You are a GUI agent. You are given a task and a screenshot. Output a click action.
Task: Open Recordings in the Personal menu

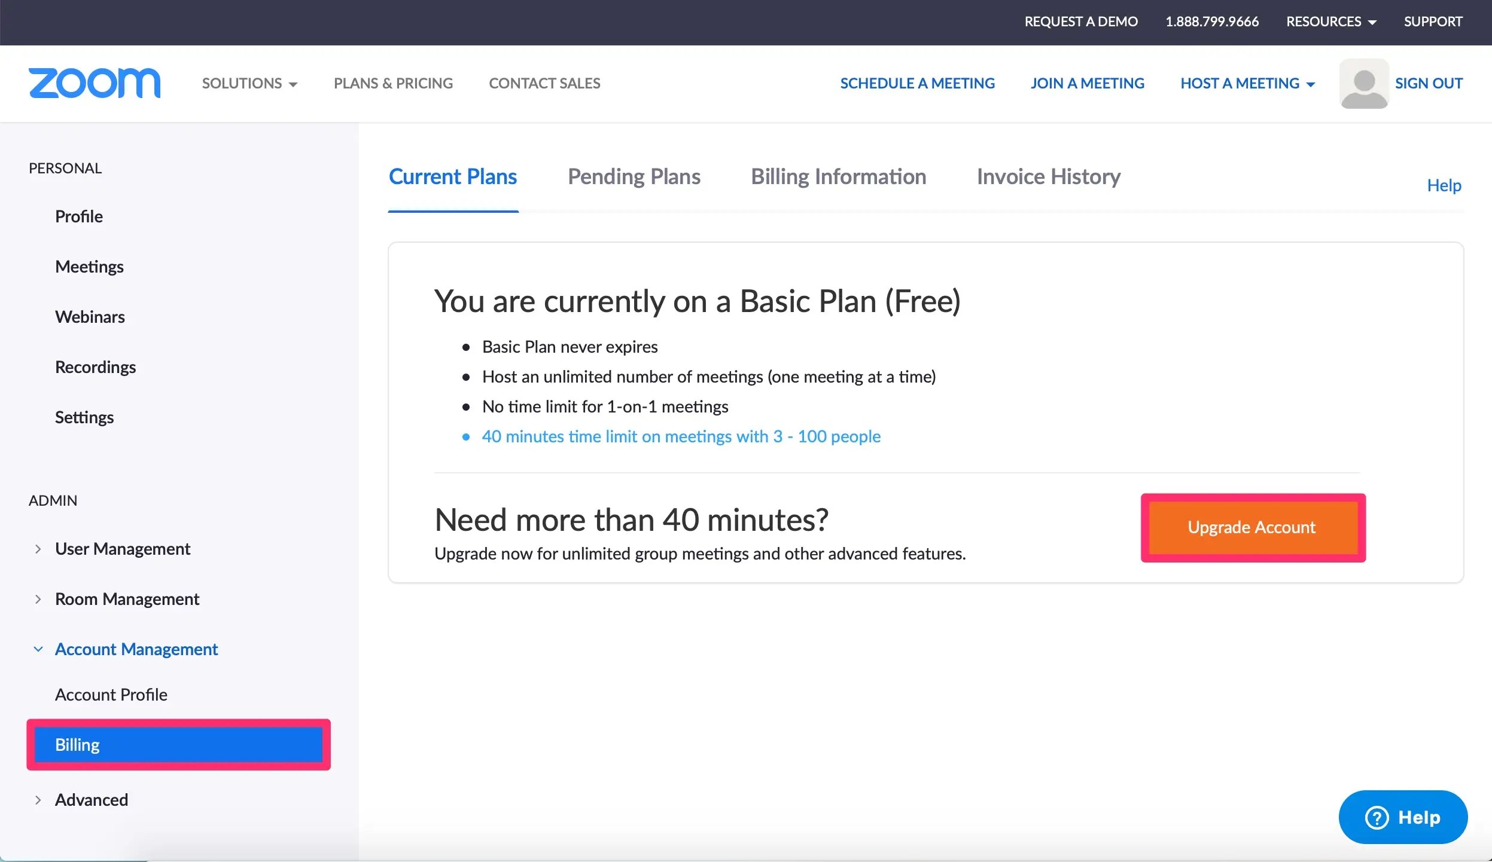point(95,367)
